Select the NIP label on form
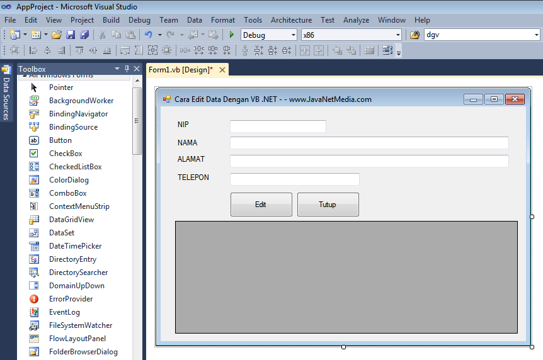543x360 pixels. (x=183, y=125)
